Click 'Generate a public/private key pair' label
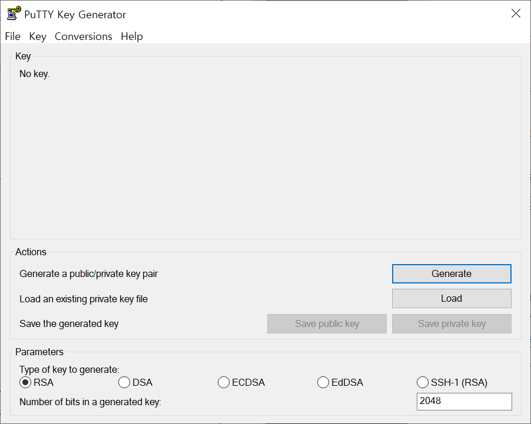 click(x=88, y=274)
